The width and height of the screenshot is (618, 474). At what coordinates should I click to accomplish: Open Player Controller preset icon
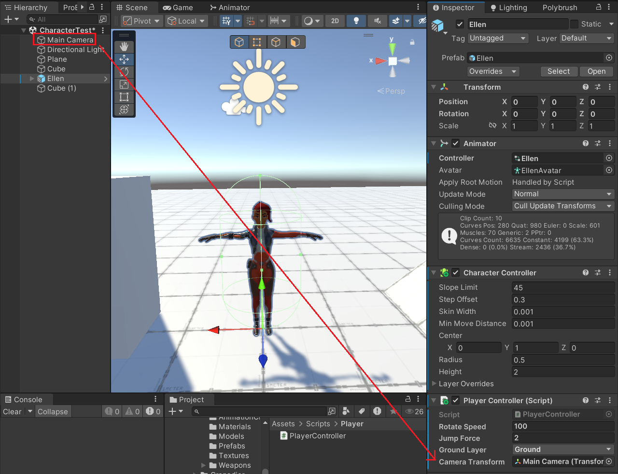(598, 400)
